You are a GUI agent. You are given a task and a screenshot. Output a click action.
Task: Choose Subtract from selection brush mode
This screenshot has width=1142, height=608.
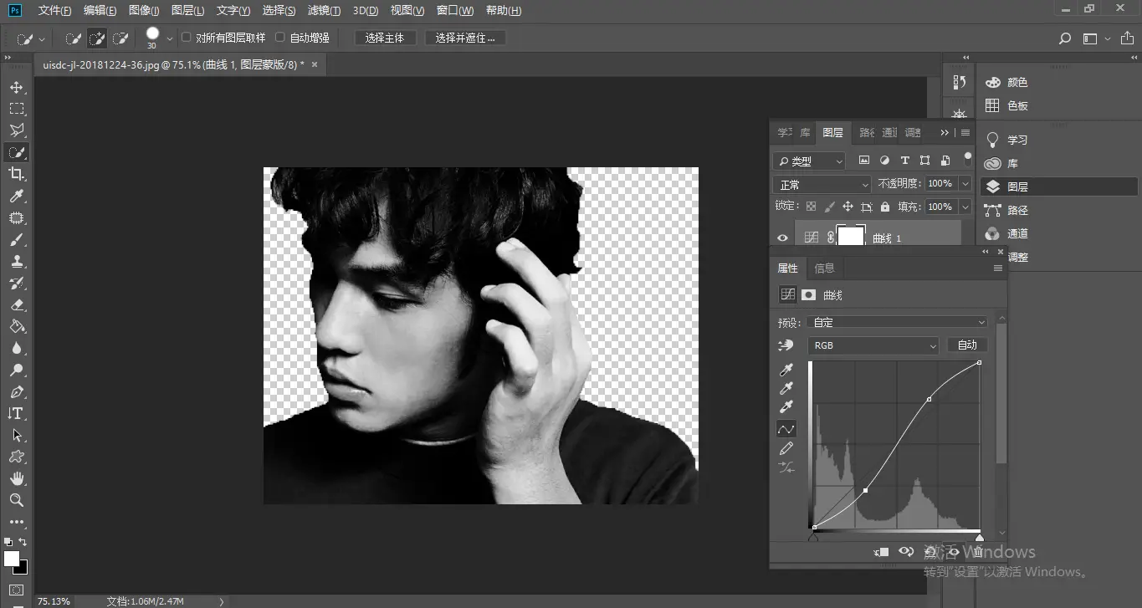[x=120, y=38]
